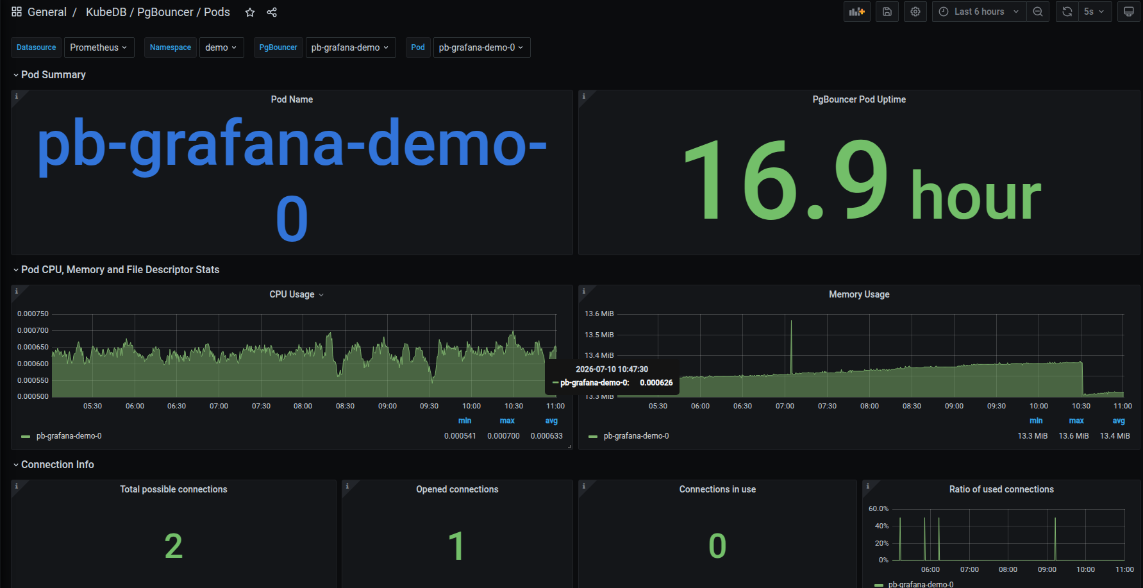Viewport: 1143px width, 588px height.
Task: Open the Last 6 hours time picker
Action: tap(979, 12)
